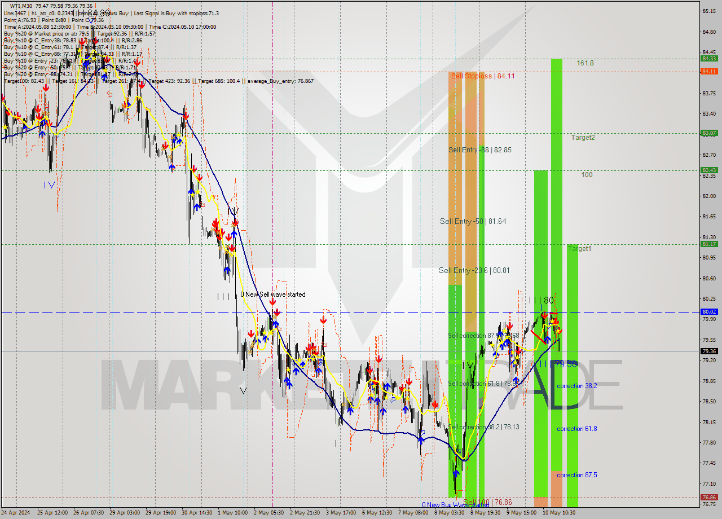Click the 'Target1' label
The image size is (722, 519).
(x=579, y=248)
